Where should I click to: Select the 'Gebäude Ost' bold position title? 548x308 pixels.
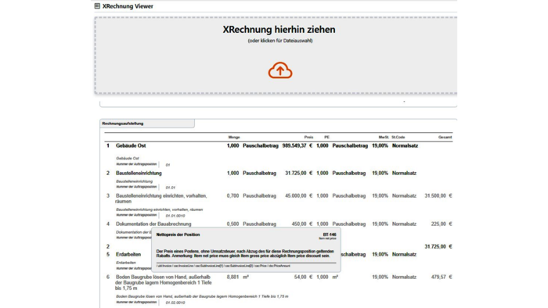(x=131, y=145)
